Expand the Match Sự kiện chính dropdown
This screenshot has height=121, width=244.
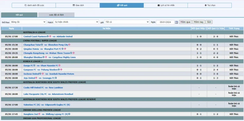point(76,22)
